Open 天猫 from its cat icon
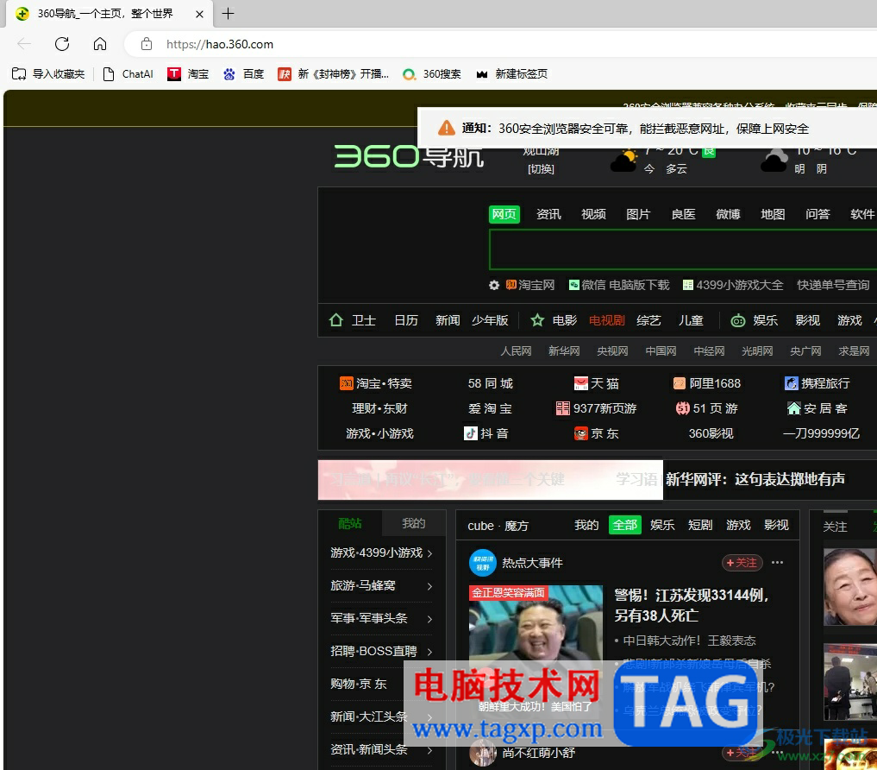The image size is (877, 770). point(581,382)
